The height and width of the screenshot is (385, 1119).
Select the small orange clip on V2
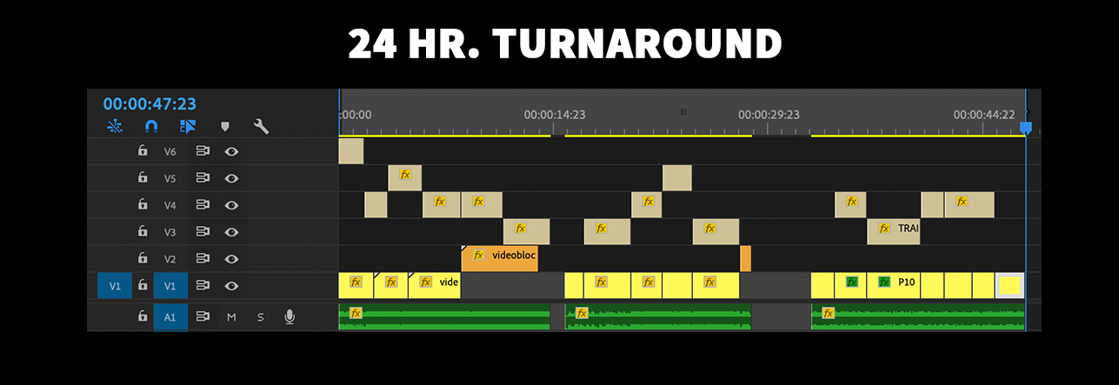(x=745, y=258)
